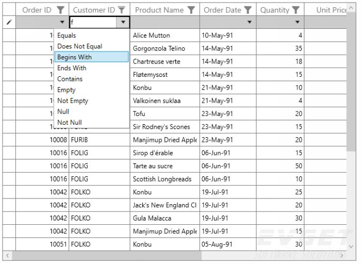Click the quantity 50 cell

click(x=280, y=166)
